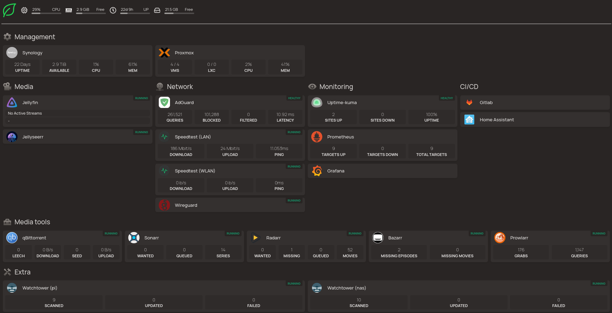Click the 10.92 ms LATENCY stat

(x=285, y=117)
